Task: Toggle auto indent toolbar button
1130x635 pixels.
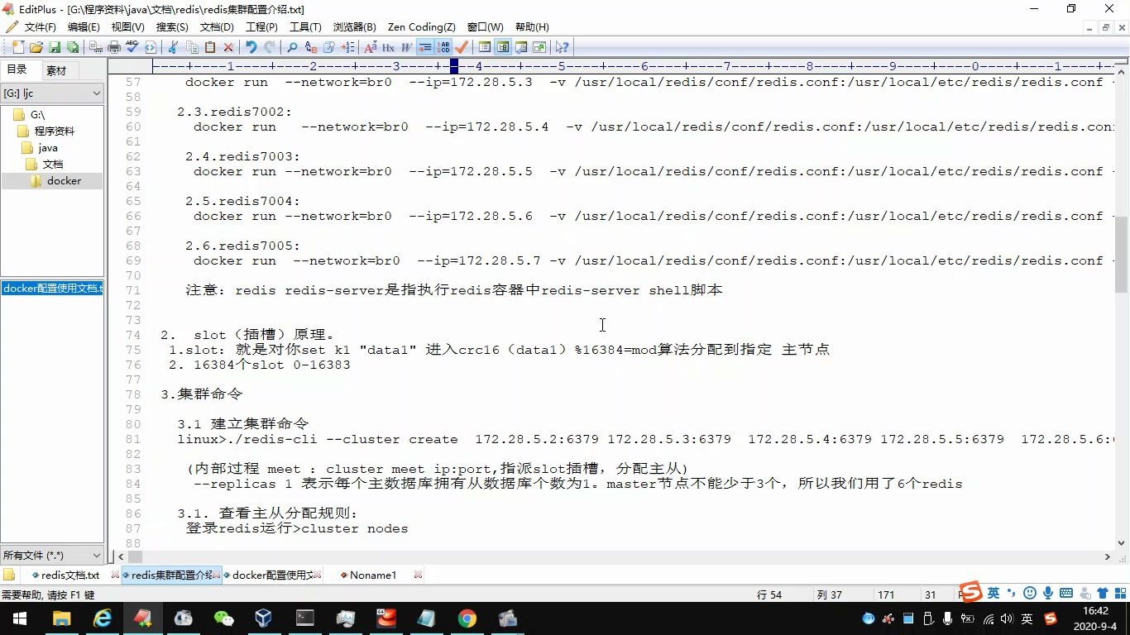Action: 425,47
